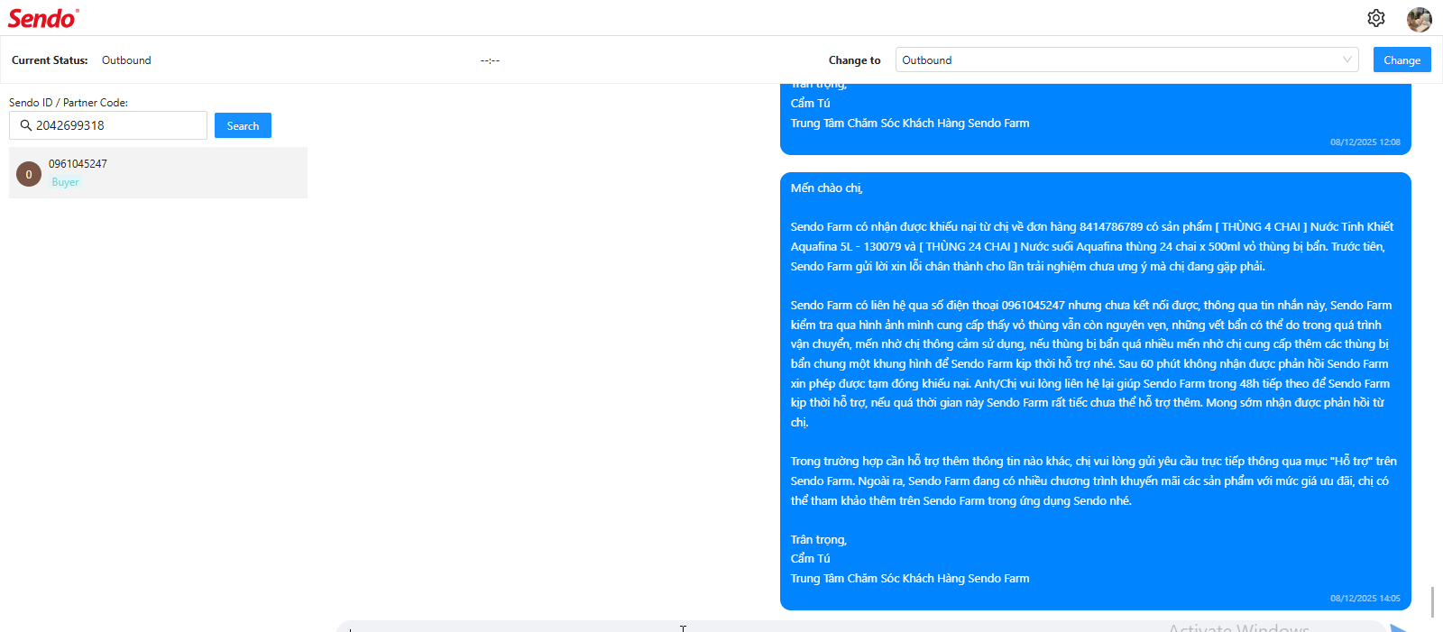Image resolution: width=1443 pixels, height=632 pixels.
Task: Click the Search button
Action: click(243, 125)
